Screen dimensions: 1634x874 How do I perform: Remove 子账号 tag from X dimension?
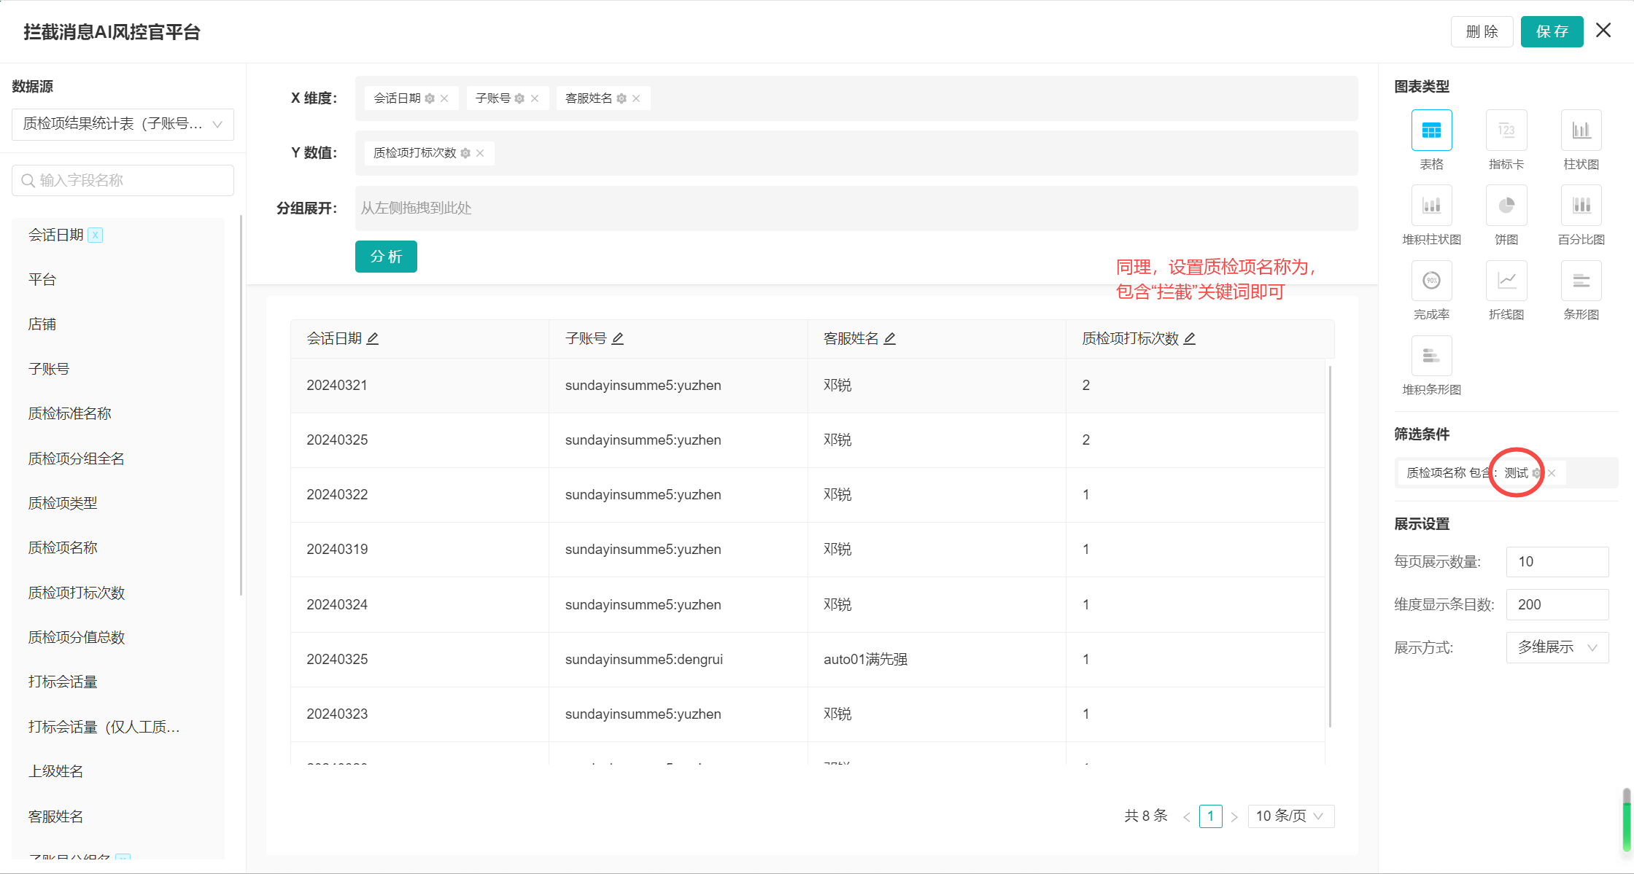pyautogui.click(x=535, y=98)
